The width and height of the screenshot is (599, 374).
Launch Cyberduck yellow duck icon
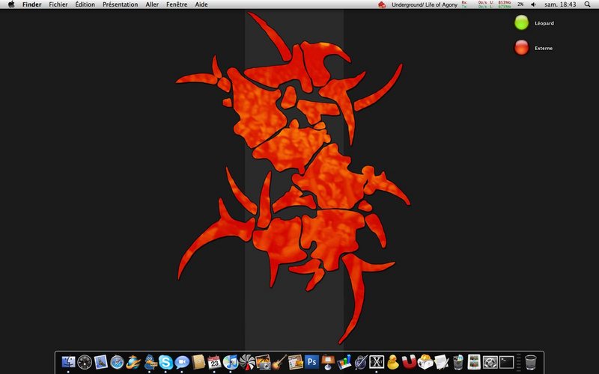click(x=392, y=362)
